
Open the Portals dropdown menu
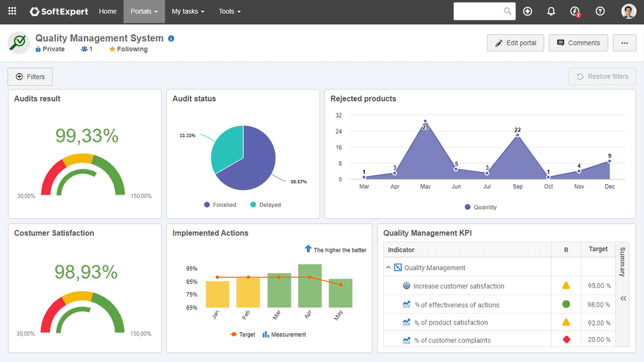(x=144, y=11)
